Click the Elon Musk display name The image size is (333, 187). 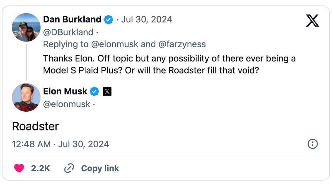point(65,91)
